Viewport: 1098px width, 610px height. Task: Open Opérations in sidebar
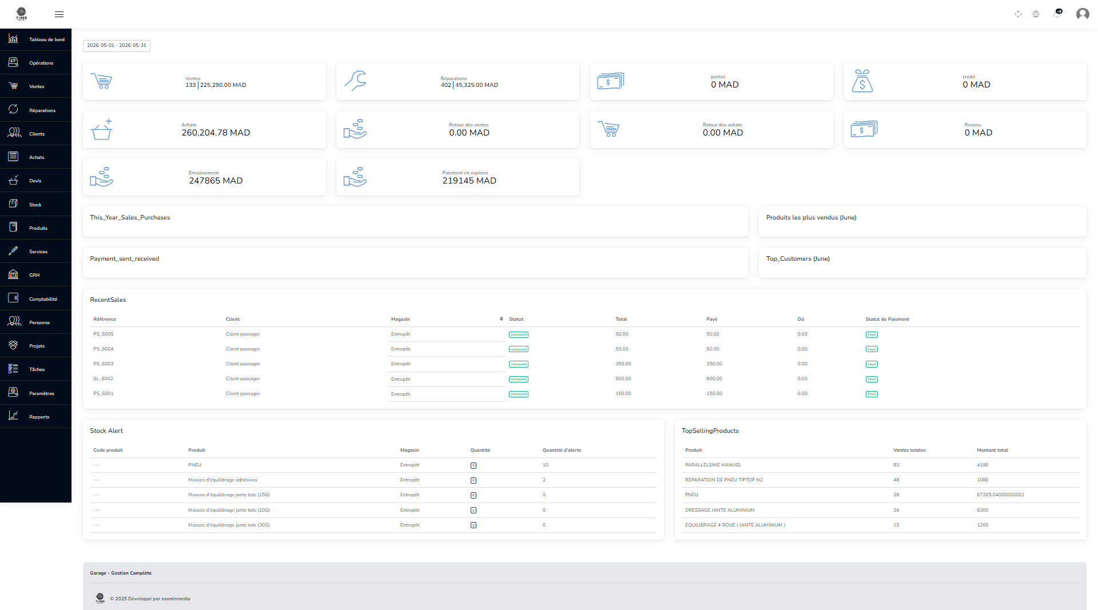coord(35,63)
